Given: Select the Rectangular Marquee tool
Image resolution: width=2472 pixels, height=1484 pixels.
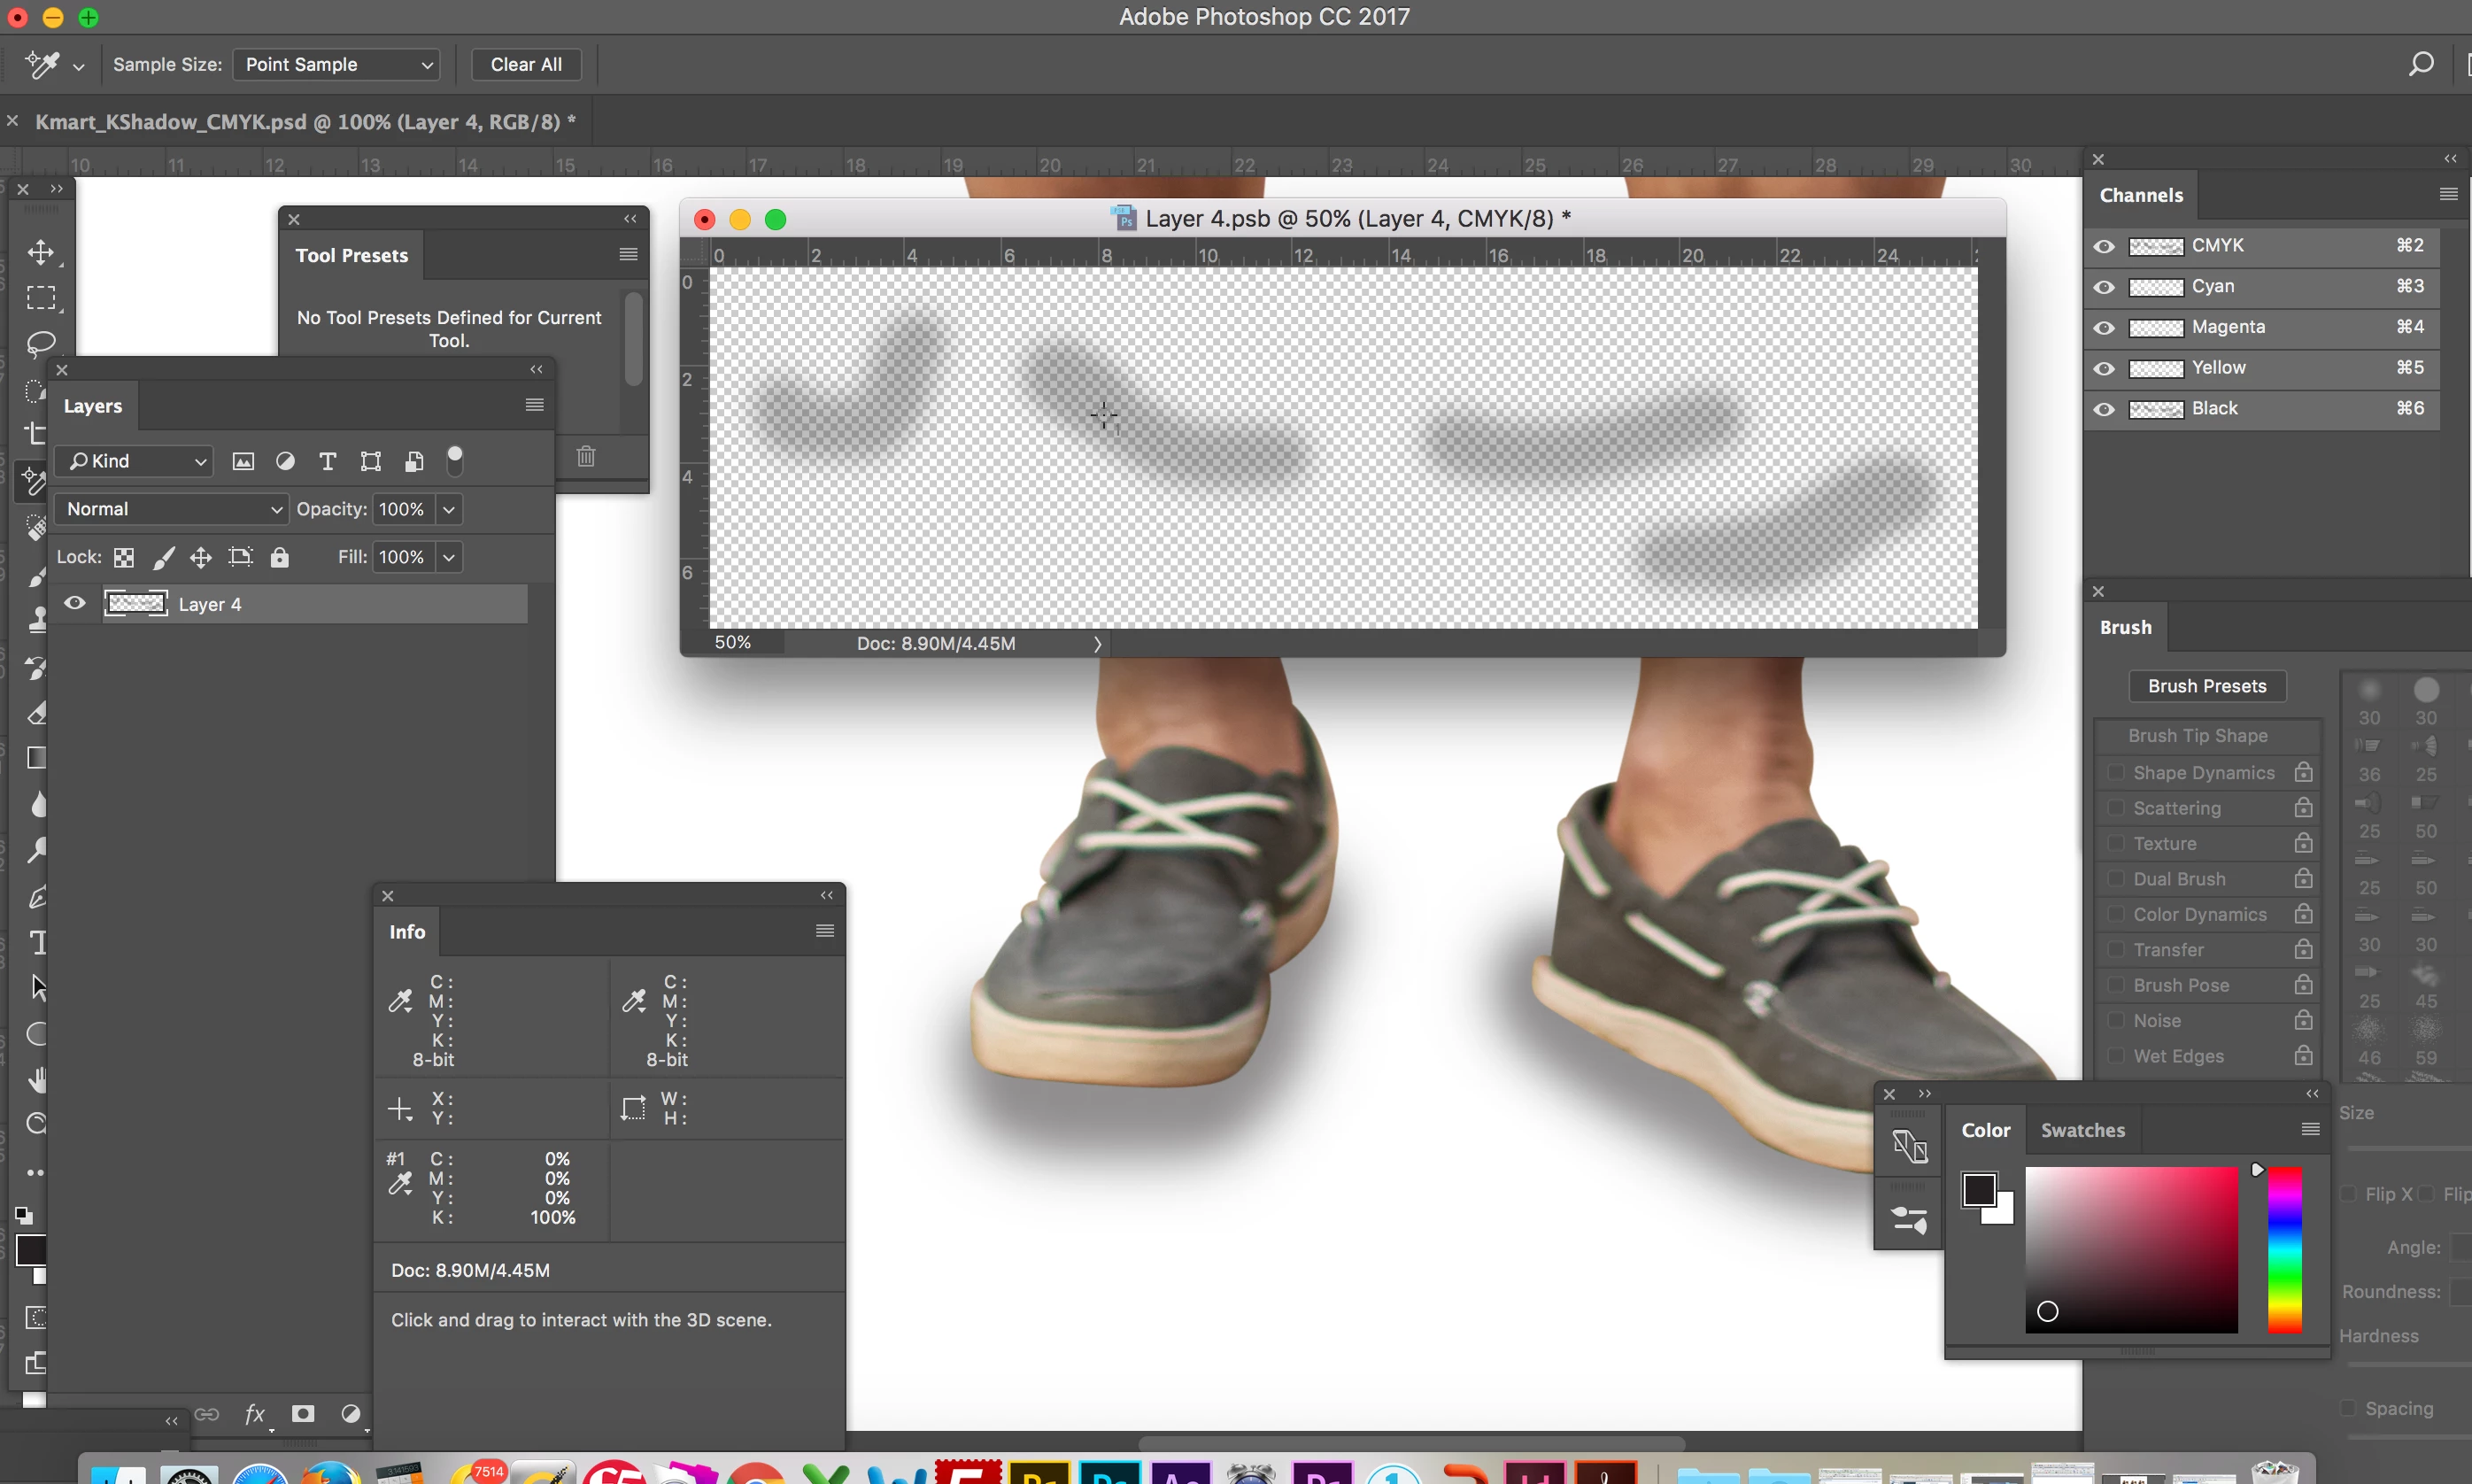Looking at the screenshot, I should click(x=41, y=298).
